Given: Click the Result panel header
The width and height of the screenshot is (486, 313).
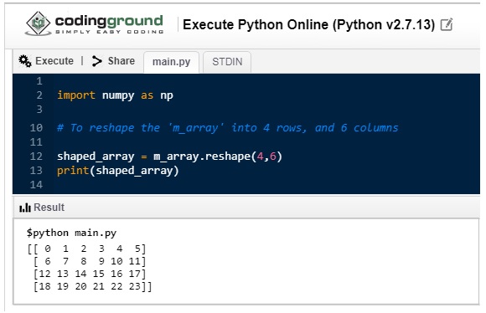Looking at the screenshot, I should [x=246, y=207].
